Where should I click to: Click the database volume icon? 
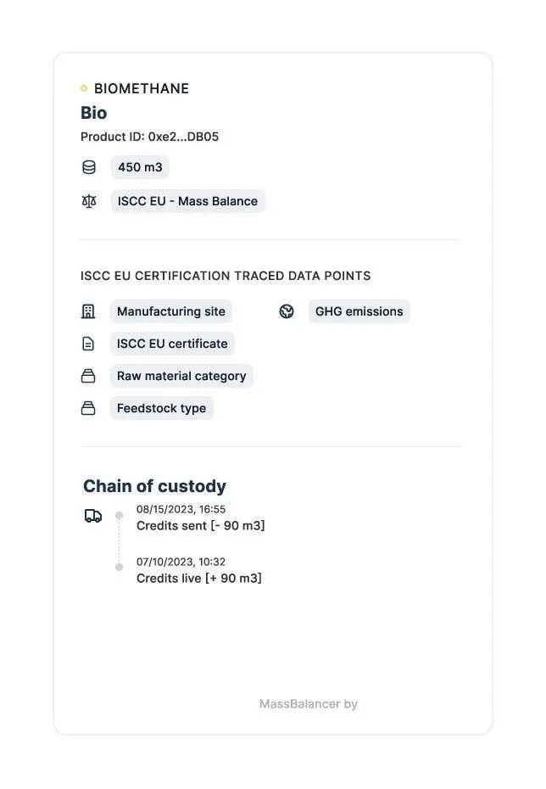coord(89,167)
